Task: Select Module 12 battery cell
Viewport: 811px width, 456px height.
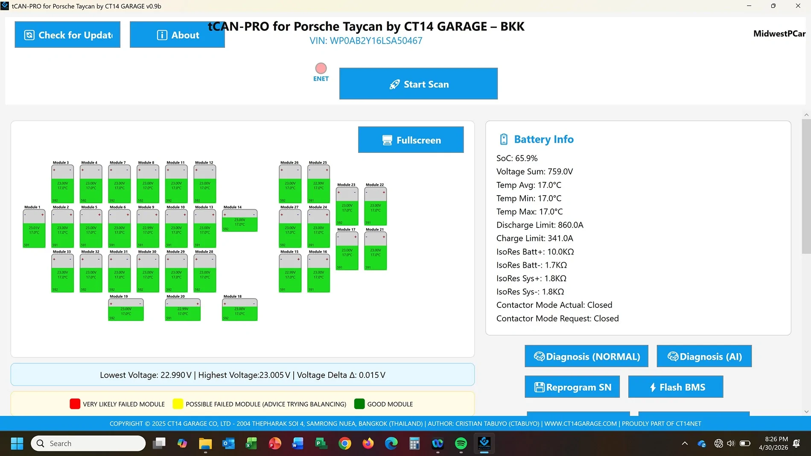Action: pos(205,184)
